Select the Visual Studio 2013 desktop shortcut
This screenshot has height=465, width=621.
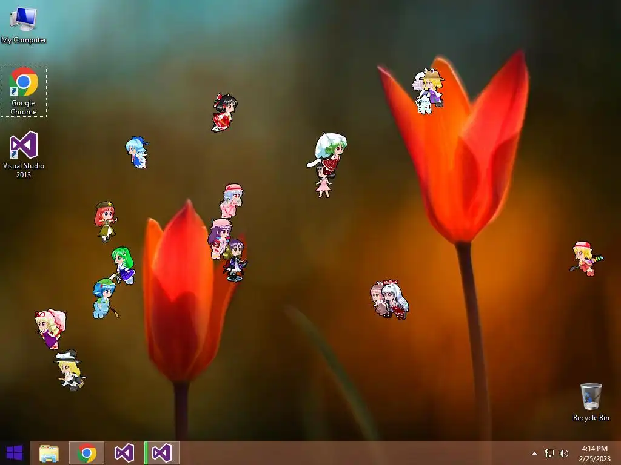pyautogui.click(x=24, y=154)
